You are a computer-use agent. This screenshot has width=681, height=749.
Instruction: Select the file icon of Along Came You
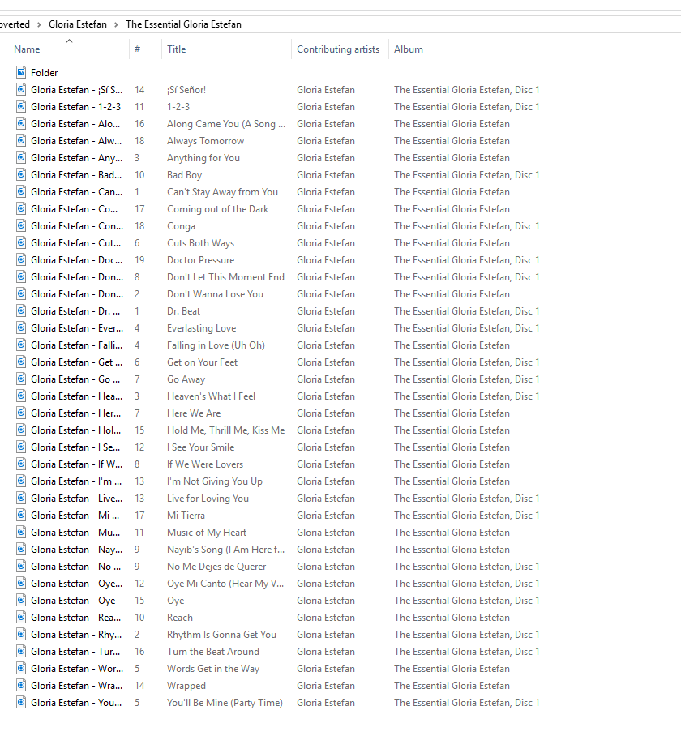21,124
